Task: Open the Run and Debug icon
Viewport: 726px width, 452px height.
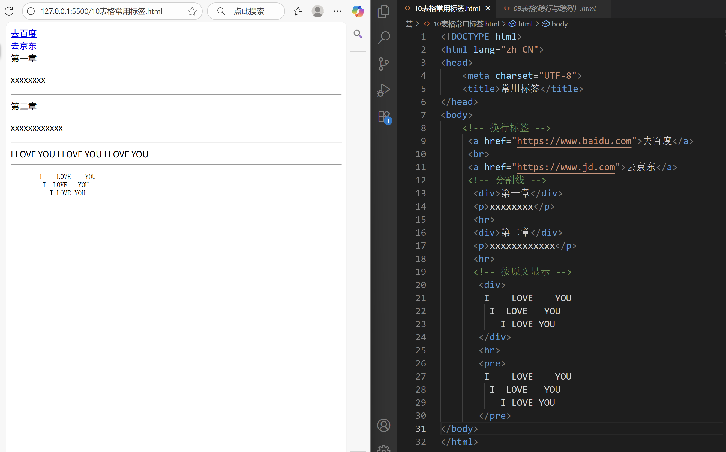Action: pos(383,90)
